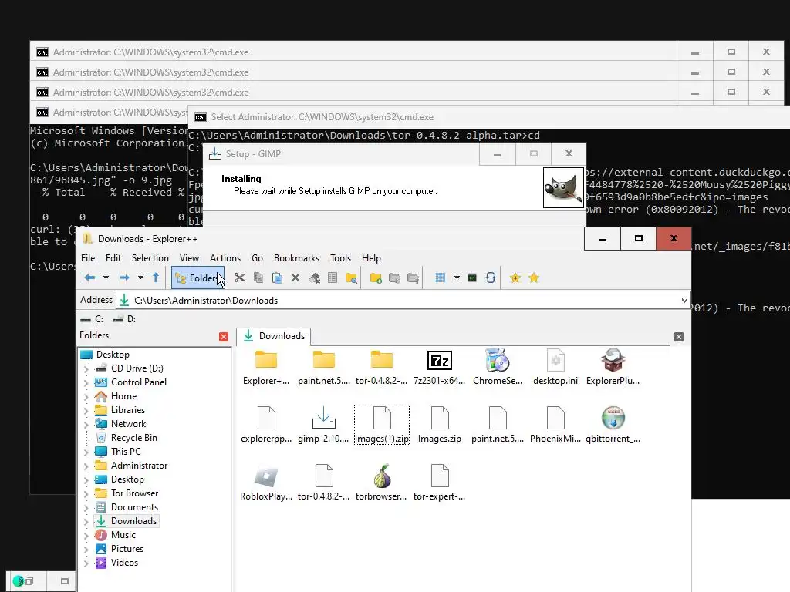Expand the CD Drive (D:) tree node

tap(86, 369)
